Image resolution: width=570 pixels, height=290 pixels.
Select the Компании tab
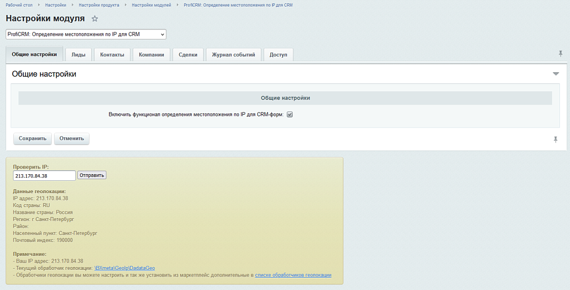151,55
